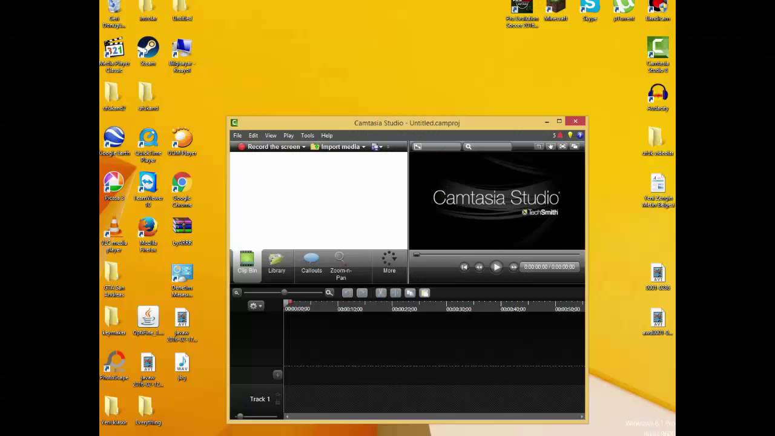Open the Edit menu
Screen dimensions: 775x436
pos(253,136)
